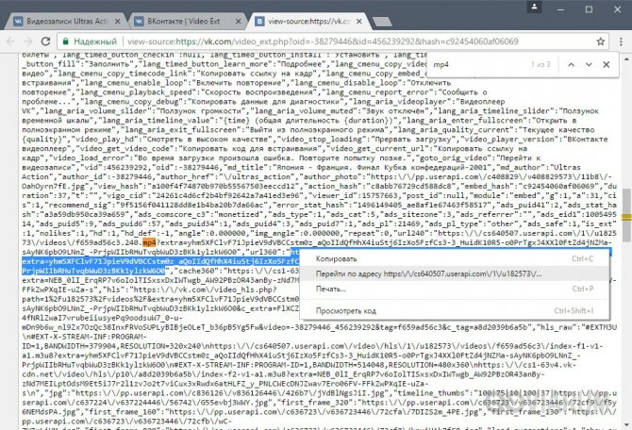The height and width of the screenshot is (430, 632).
Task: Minimize the Chrome window
Action: [560, 8]
